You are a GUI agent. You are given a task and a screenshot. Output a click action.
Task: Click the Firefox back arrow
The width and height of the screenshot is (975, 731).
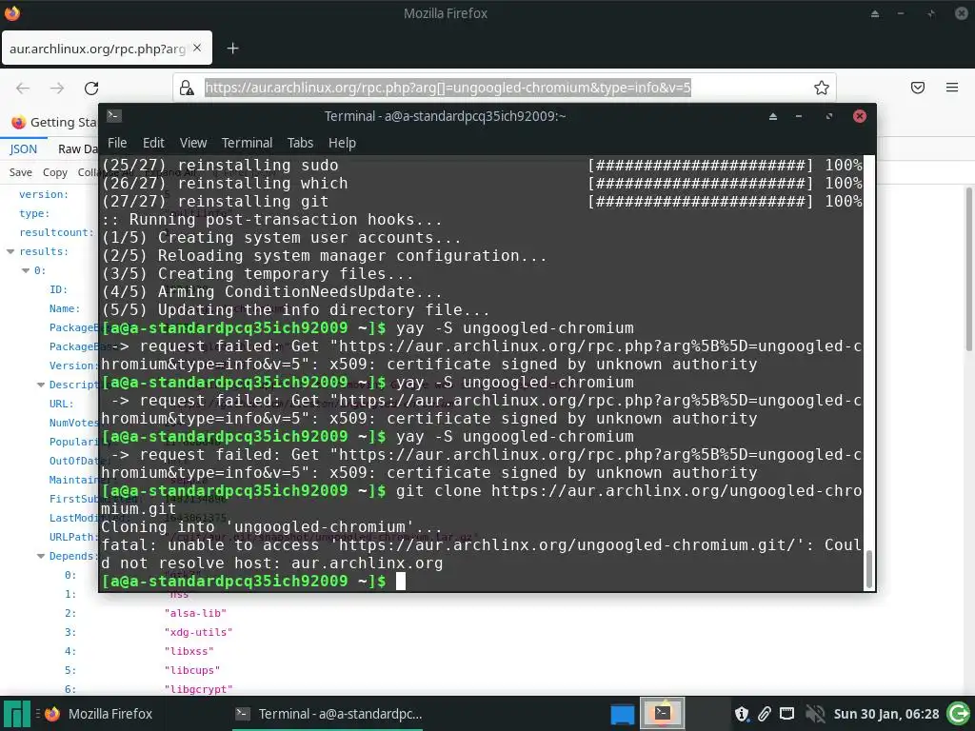(23, 89)
